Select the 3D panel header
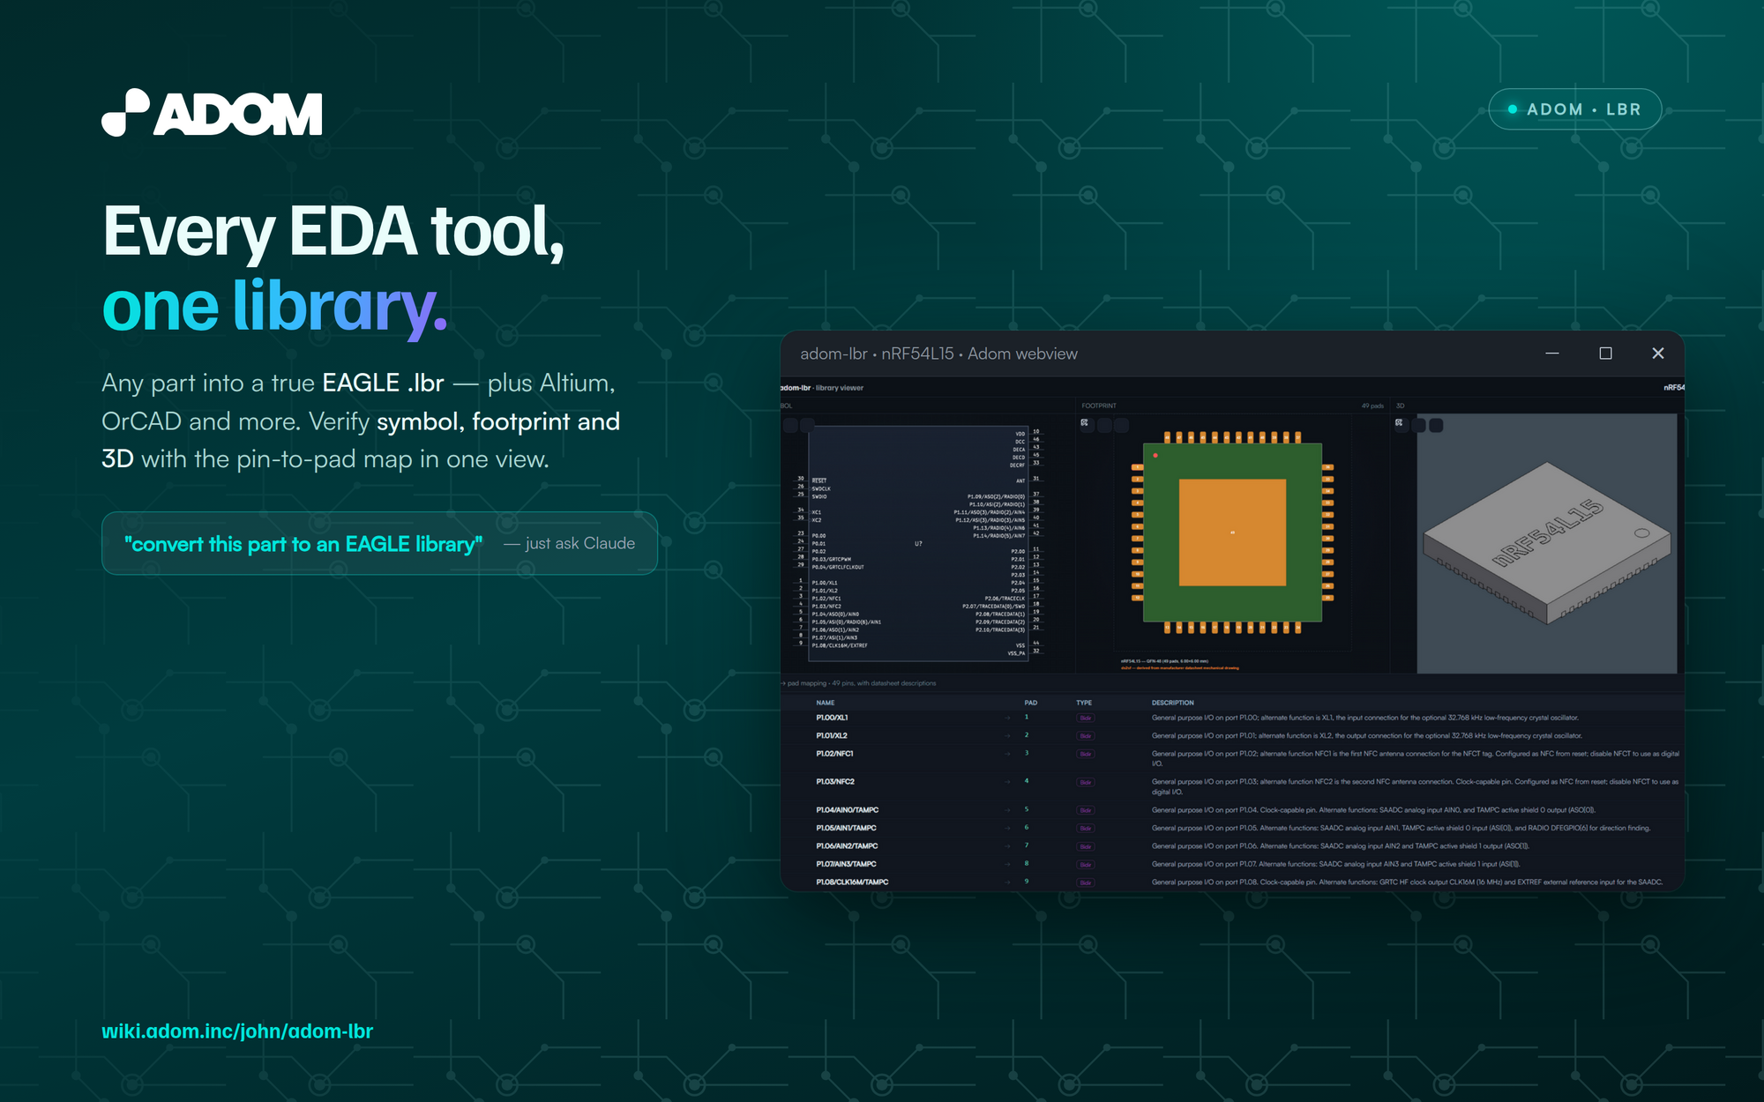The image size is (1764, 1102). point(1400,406)
